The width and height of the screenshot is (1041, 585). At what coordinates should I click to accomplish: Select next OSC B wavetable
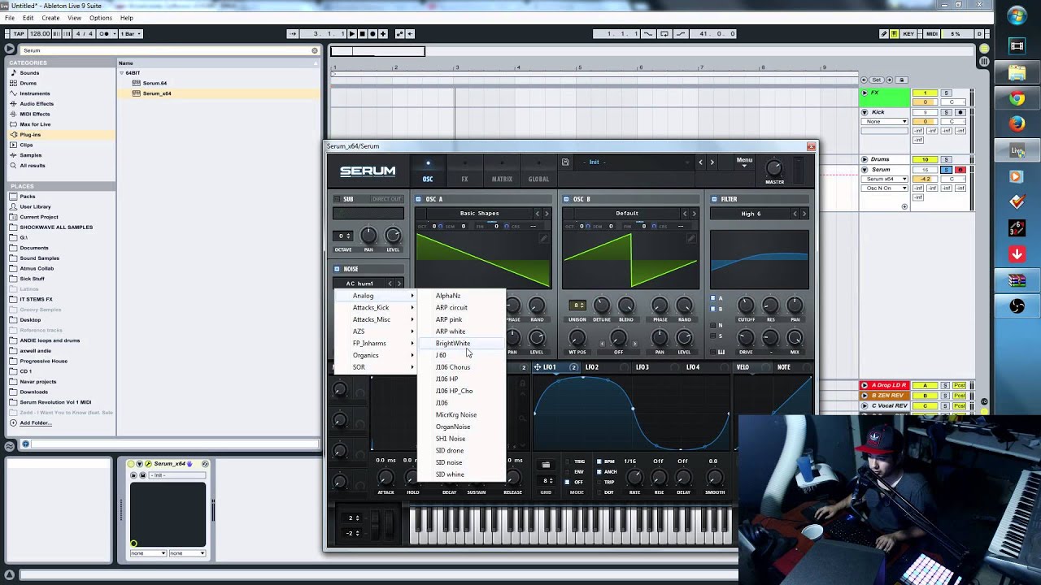point(694,214)
